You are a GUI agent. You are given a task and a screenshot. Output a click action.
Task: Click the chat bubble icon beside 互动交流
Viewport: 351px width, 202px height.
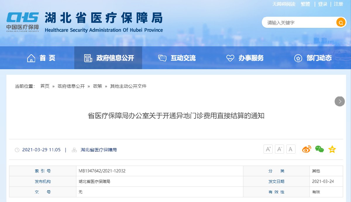tap(162, 58)
